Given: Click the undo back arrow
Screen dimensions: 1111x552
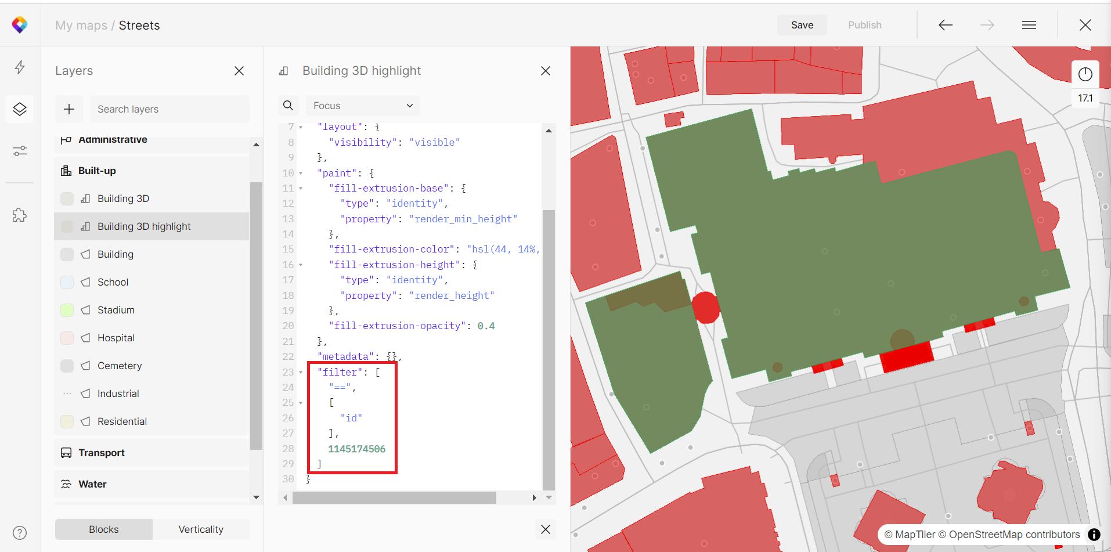Looking at the screenshot, I should [946, 25].
